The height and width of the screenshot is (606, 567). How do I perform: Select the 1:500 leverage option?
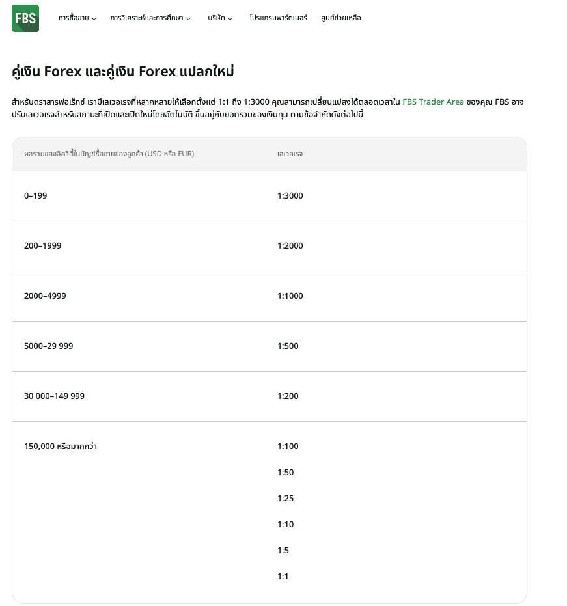pos(288,346)
